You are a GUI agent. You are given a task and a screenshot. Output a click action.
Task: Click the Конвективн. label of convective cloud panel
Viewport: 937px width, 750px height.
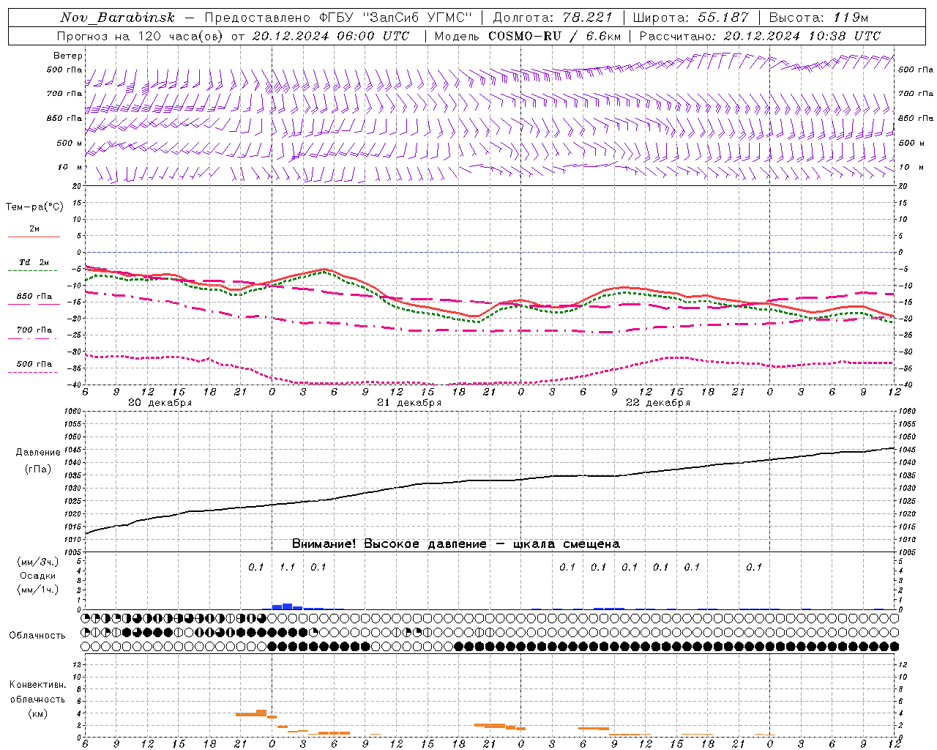[x=37, y=685]
